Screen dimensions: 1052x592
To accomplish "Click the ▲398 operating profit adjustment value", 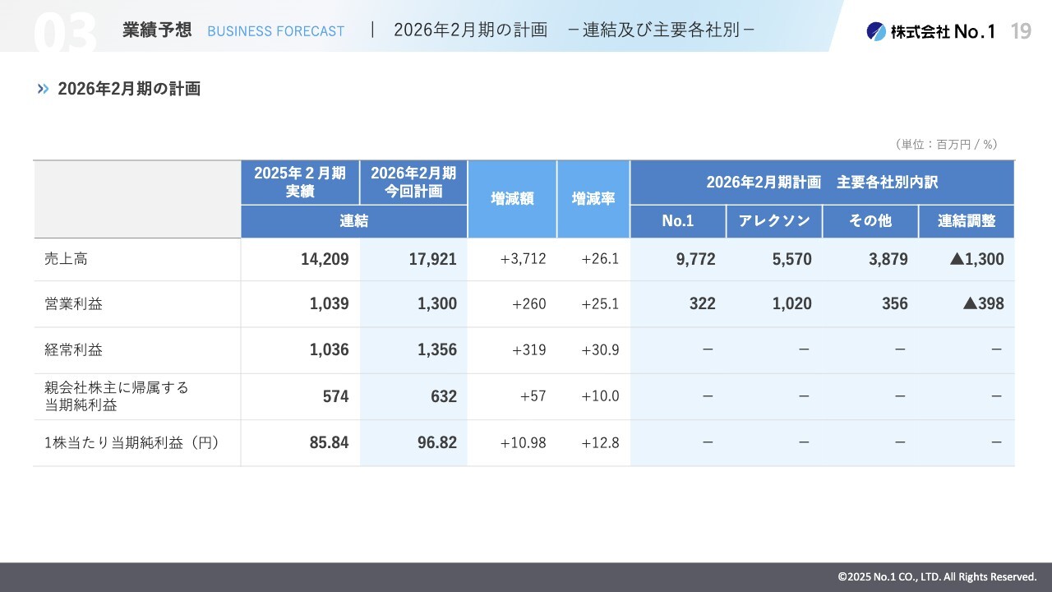I will [983, 303].
